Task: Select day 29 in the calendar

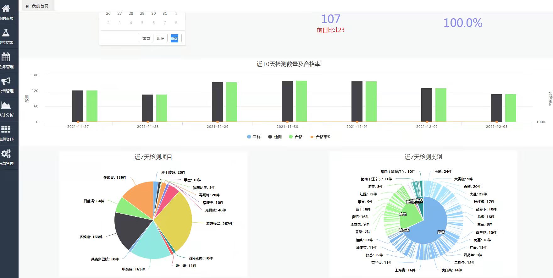Action: (x=142, y=14)
